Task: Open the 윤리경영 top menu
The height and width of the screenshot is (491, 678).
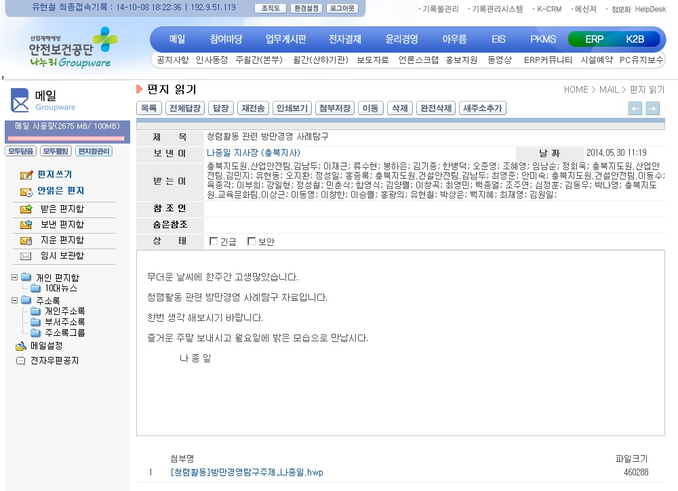Action: 401,39
